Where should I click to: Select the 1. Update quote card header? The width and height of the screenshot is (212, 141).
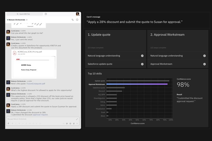99,35
